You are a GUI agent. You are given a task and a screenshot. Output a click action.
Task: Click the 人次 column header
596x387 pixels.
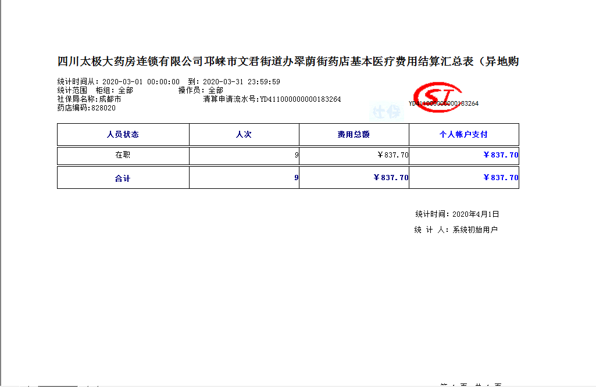(244, 134)
